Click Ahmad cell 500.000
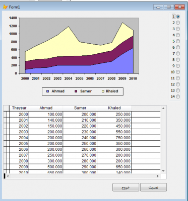 click(46, 167)
